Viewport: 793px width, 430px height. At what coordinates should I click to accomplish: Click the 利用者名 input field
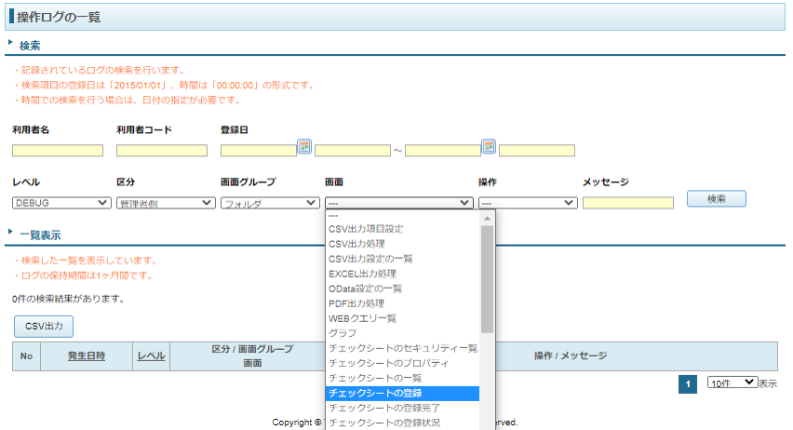[58, 151]
